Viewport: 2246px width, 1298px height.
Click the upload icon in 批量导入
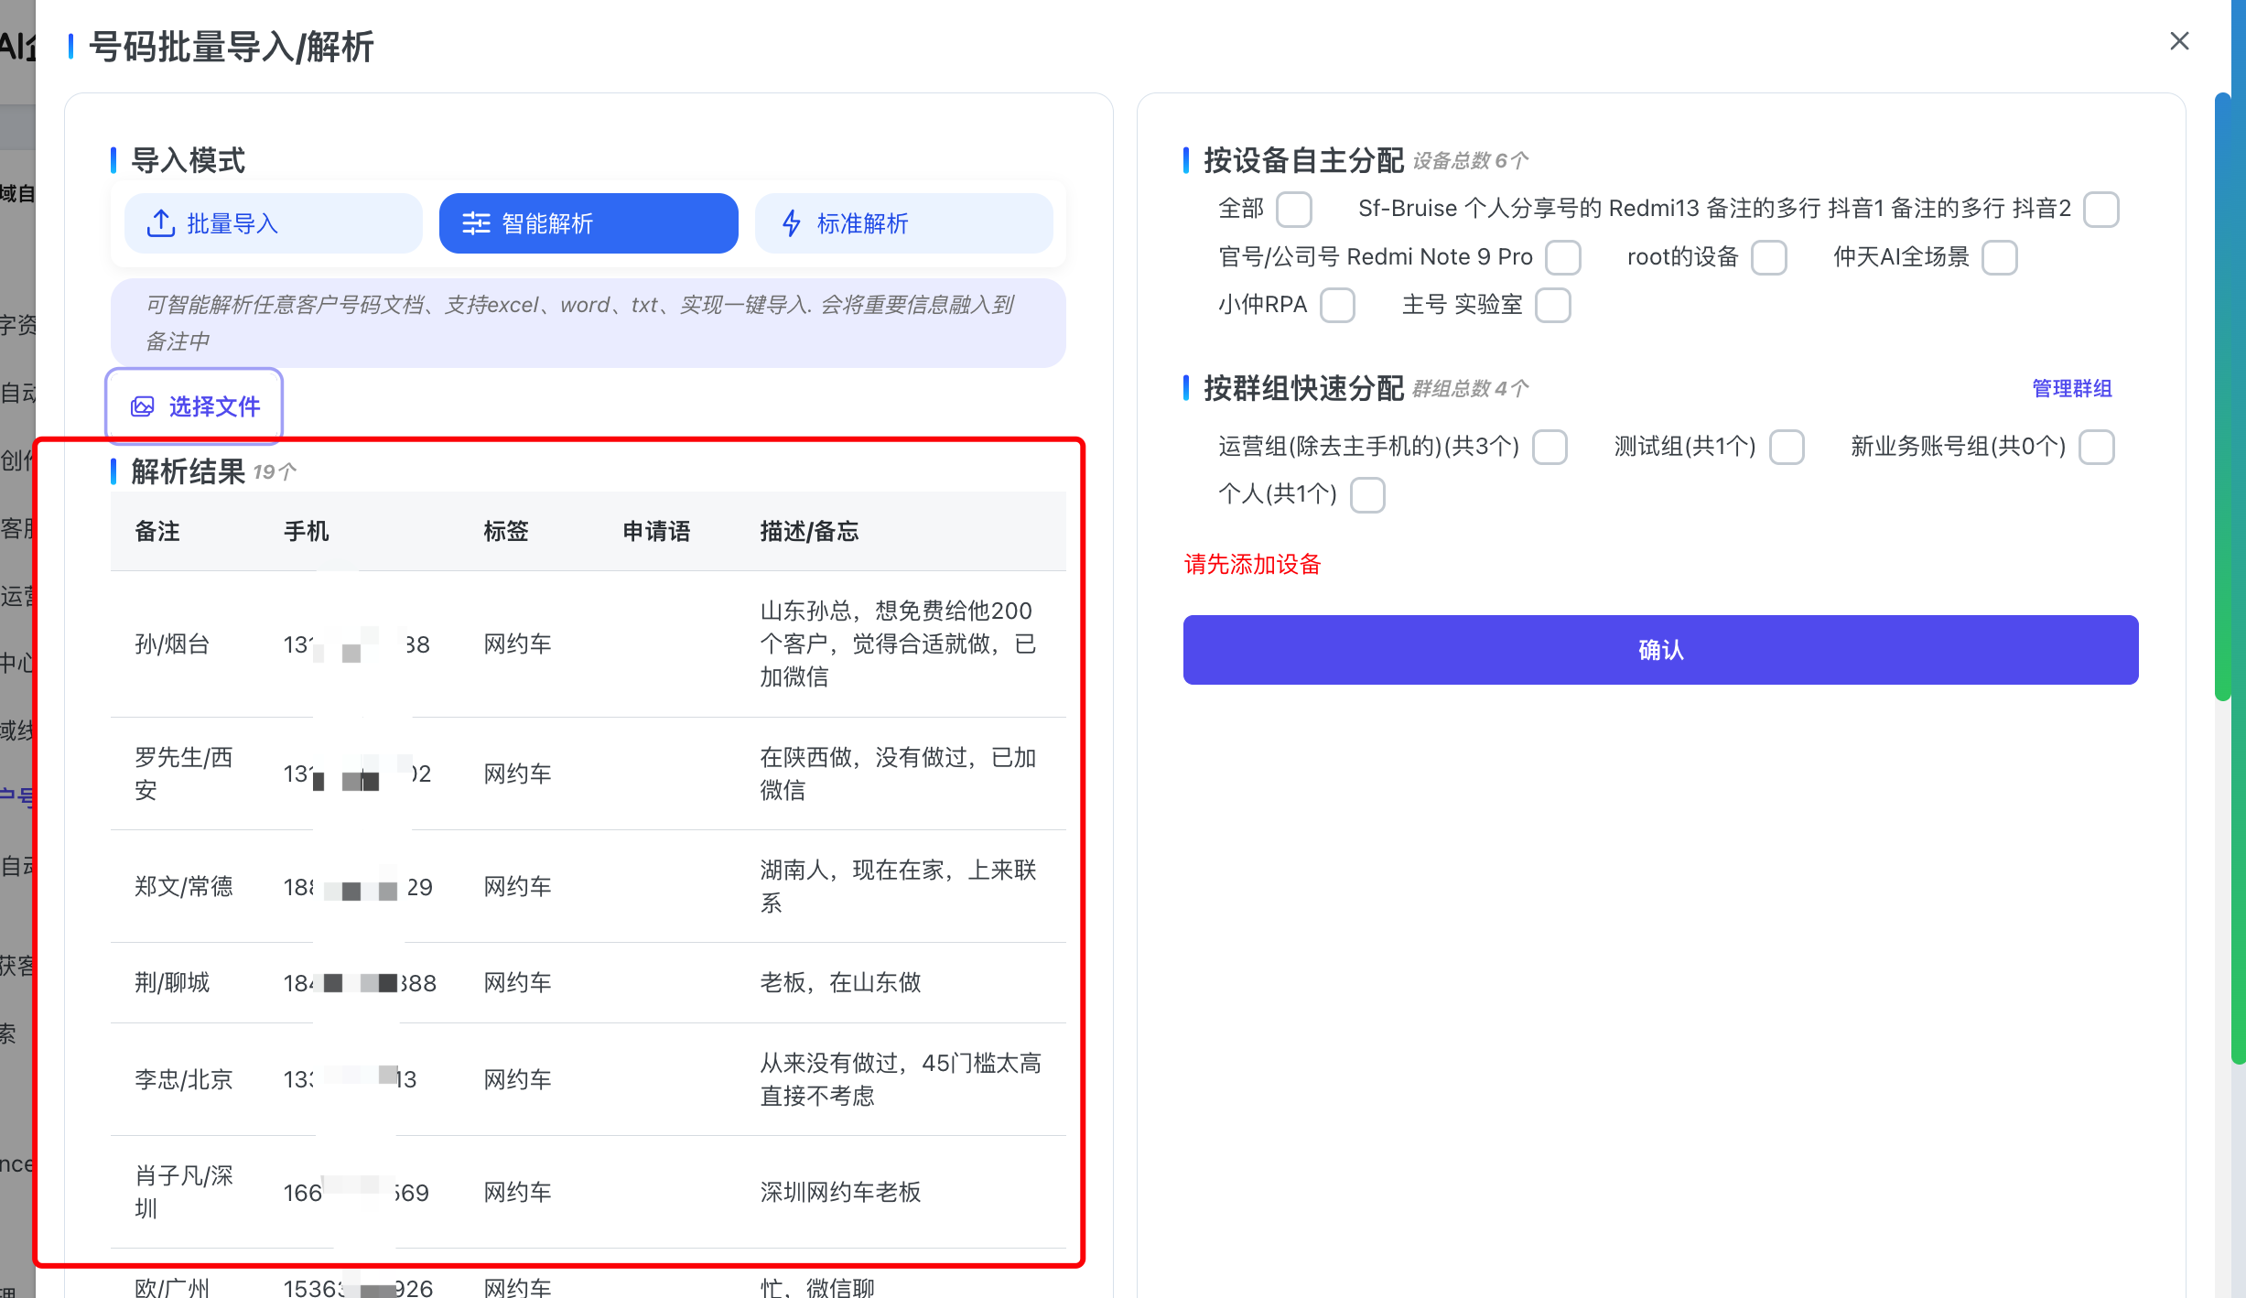click(x=161, y=223)
